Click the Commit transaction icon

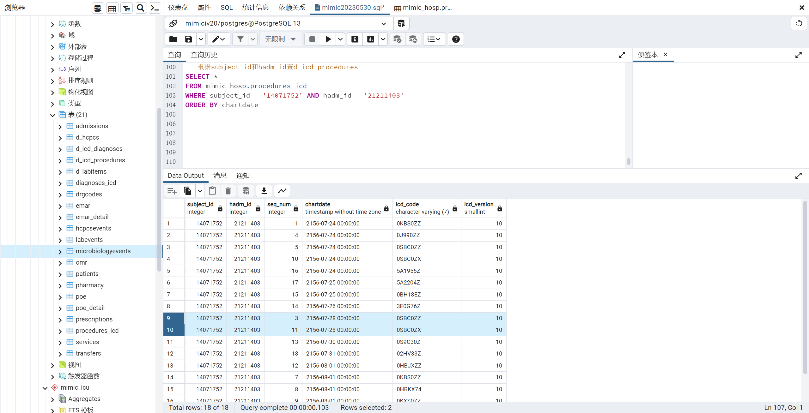click(397, 39)
